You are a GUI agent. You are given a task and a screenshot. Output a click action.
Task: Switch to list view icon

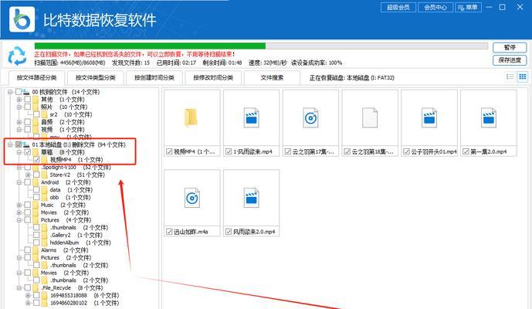[510, 76]
